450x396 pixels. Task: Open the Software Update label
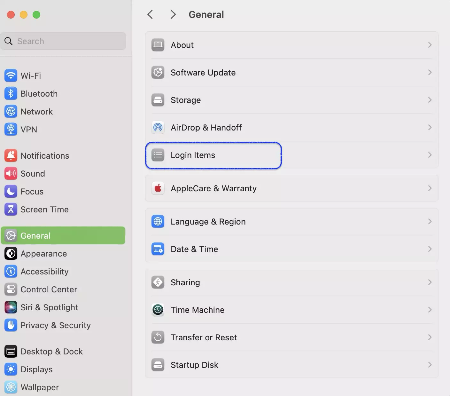pyautogui.click(x=203, y=73)
